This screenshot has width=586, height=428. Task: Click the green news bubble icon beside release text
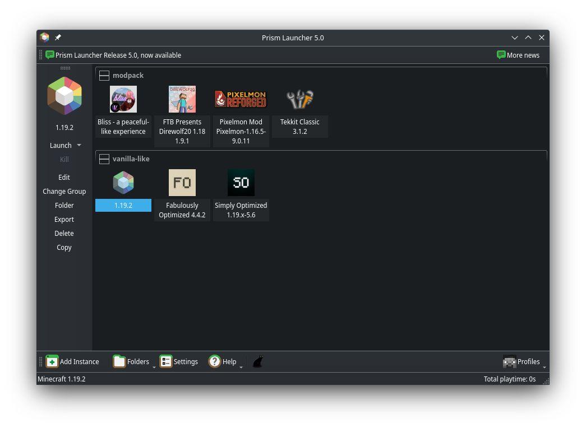coord(50,55)
